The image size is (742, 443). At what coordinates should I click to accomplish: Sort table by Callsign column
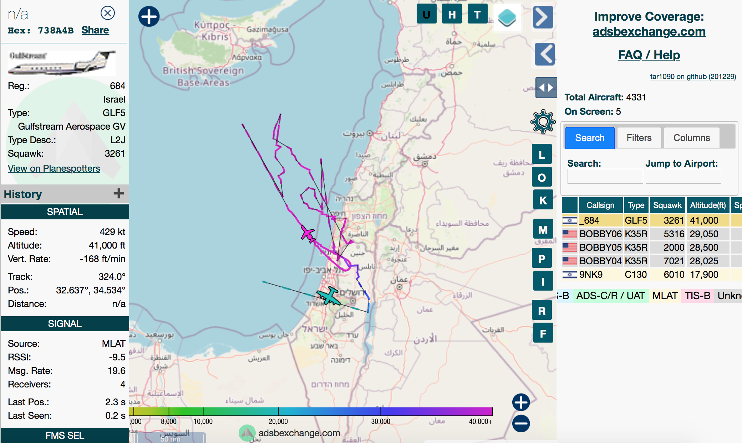pos(600,205)
